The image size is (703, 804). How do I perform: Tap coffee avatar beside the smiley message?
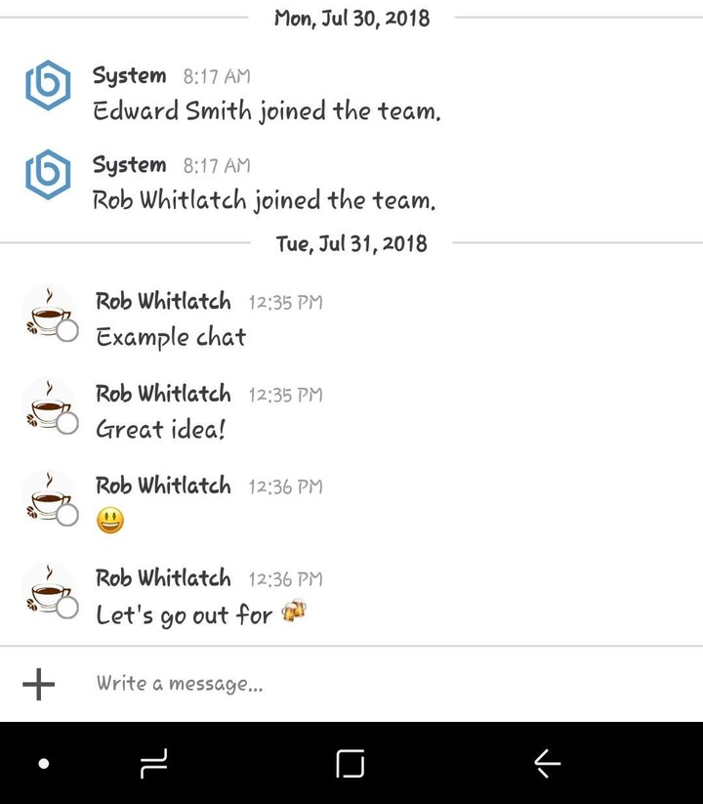(x=49, y=498)
